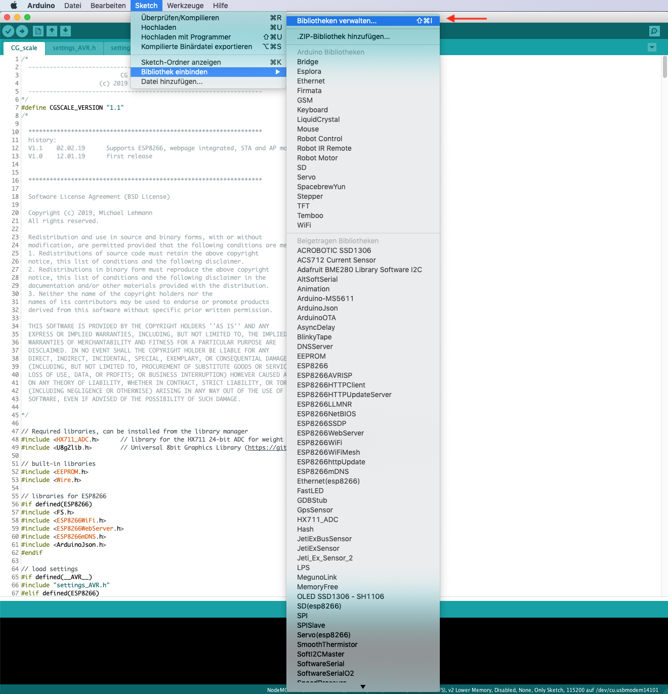Image resolution: width=668 pixels, height=694 pixels.
Task: Open the Serial Monitor magnifier icon
Action: (x=654, y=31)
